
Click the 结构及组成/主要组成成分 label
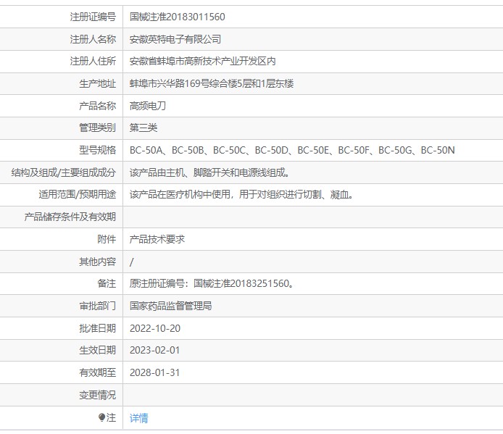[64, 172]
